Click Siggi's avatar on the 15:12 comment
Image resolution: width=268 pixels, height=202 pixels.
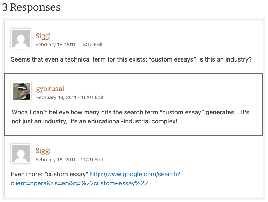tap(21, 38)
